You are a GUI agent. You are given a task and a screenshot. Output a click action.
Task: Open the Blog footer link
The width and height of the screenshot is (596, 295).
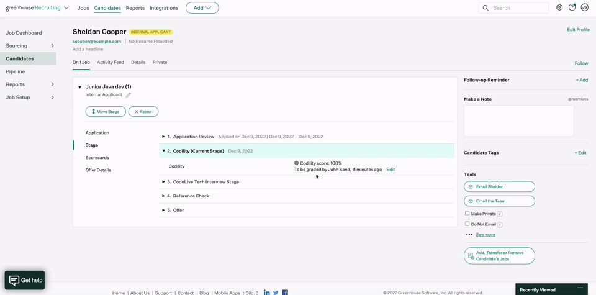click(x=204, y=293)
